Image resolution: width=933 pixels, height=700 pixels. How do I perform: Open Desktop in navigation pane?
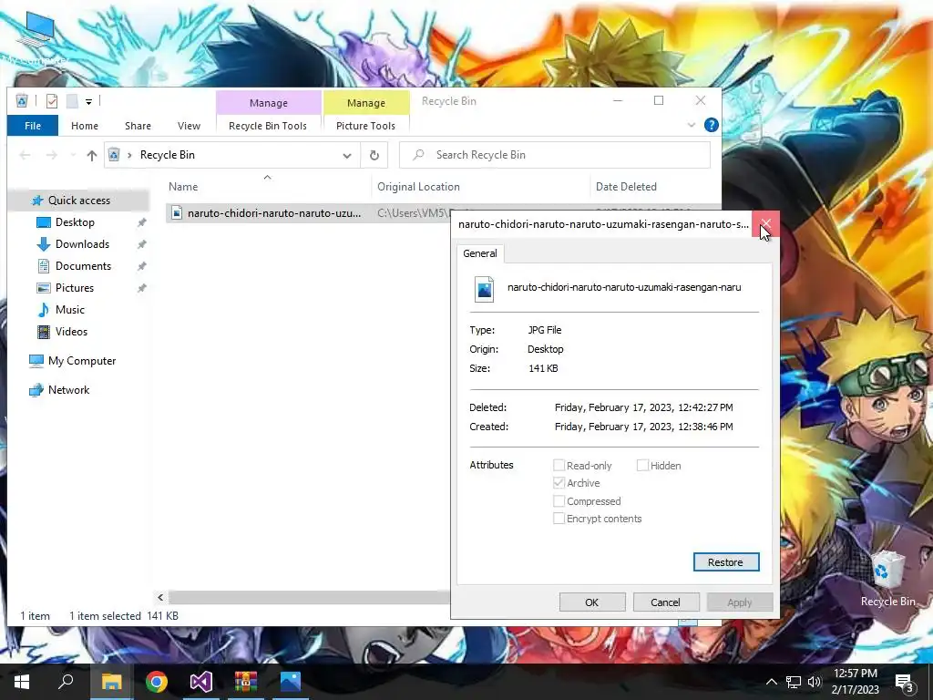point(75,222)
